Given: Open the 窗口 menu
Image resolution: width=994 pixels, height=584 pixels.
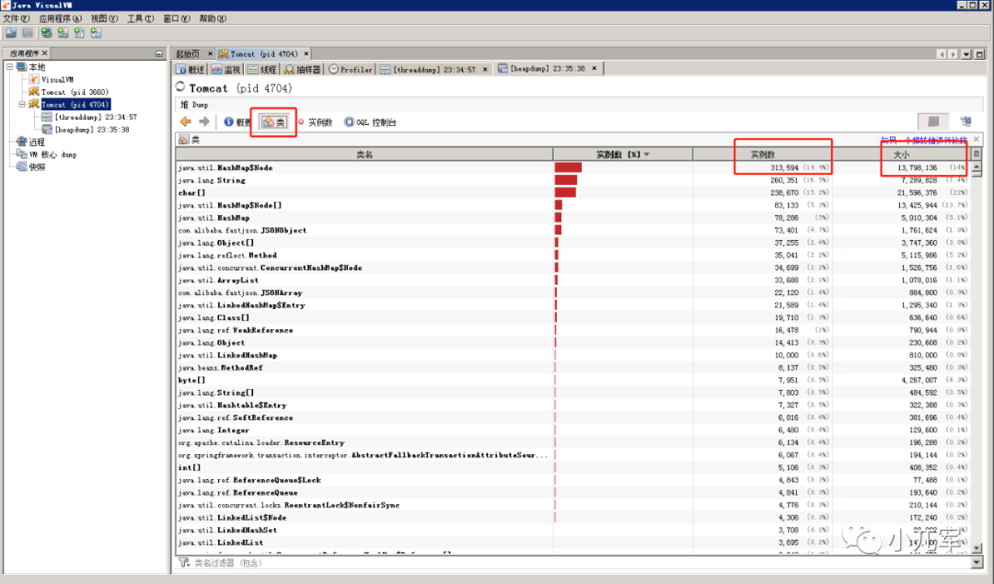Looking at the screenshot, I should tap(176, 18).
